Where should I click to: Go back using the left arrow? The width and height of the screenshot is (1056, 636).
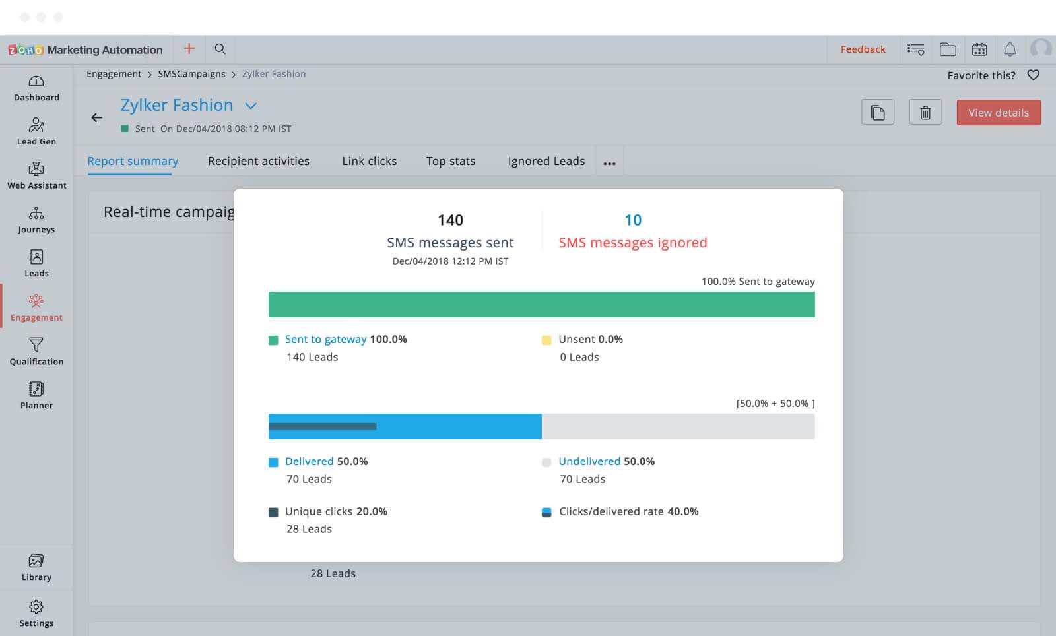click(x=97, y=117)
